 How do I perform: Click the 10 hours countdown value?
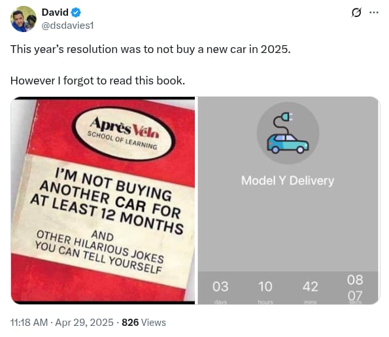click(265, 287)
